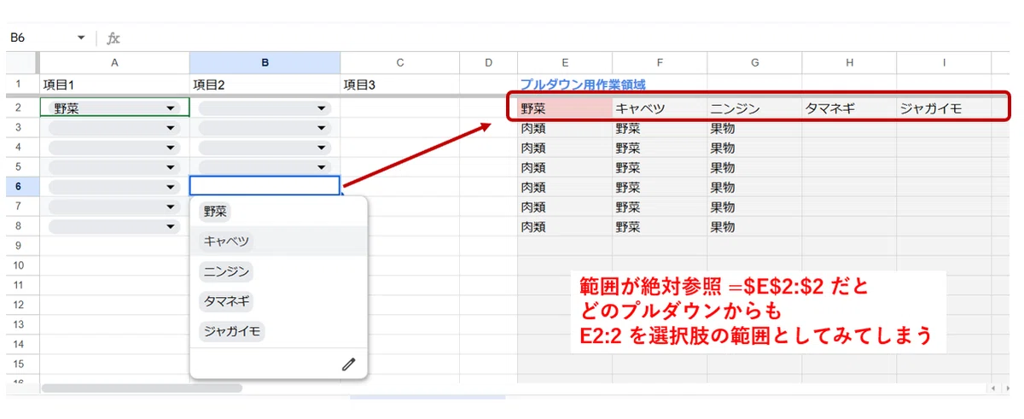
Task: Select 野菜 option in dropdown list
Action: point(215,212)
